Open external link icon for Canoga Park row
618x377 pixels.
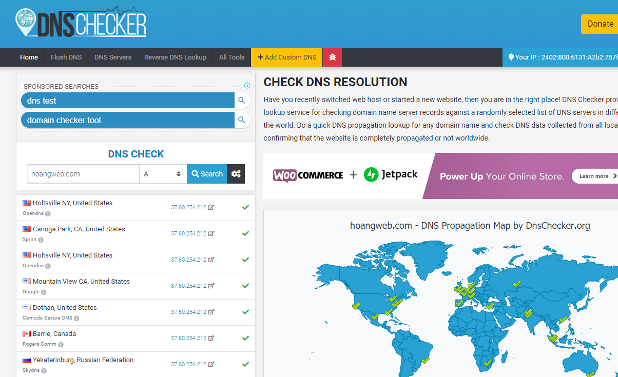tap(211, 233)
